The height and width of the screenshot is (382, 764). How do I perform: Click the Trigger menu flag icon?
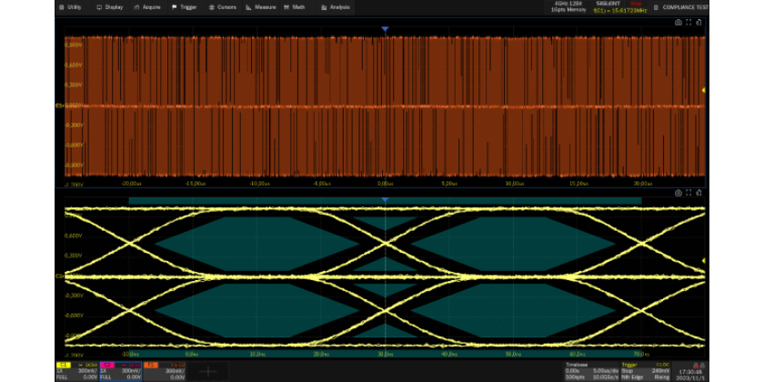pos(175,6)
